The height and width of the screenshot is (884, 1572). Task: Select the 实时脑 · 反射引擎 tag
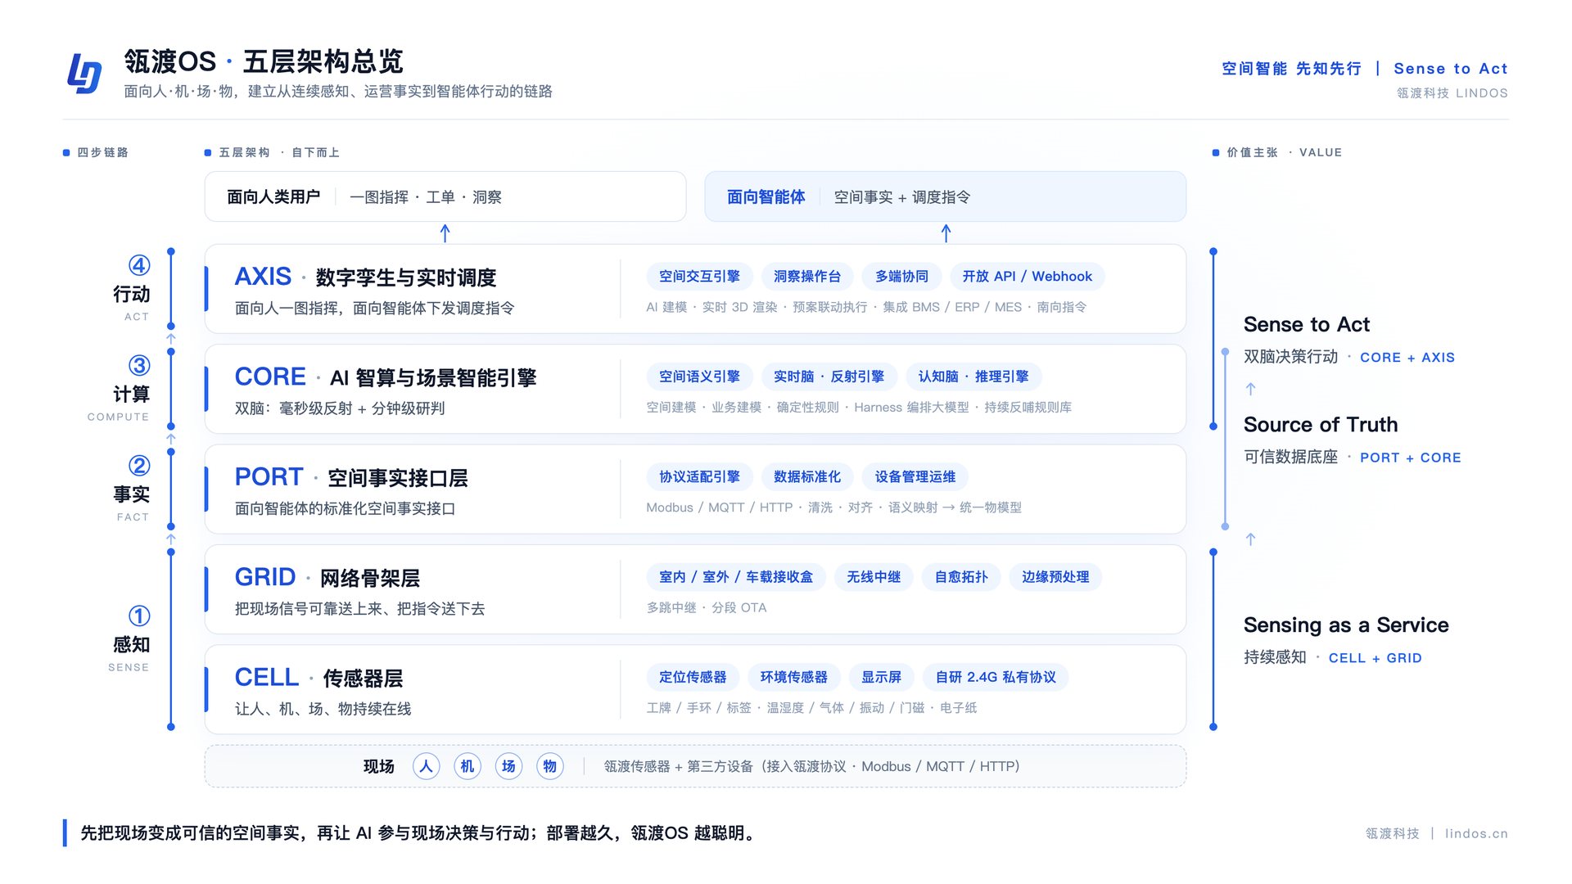coord(829,377)
